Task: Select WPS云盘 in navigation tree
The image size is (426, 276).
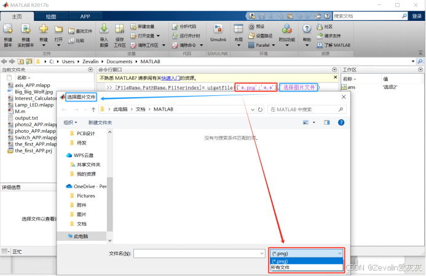Action: pos(80,155)
